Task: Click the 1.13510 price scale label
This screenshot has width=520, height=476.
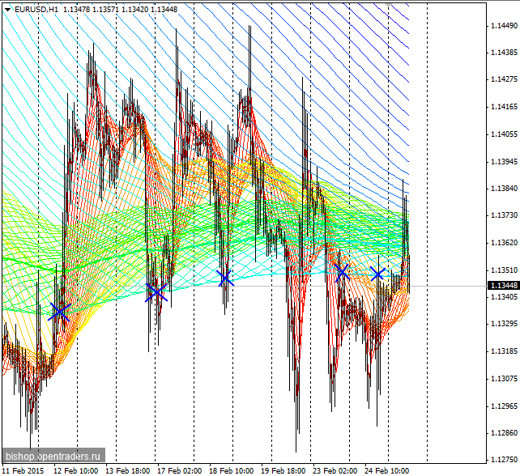Action: point(504,270)
